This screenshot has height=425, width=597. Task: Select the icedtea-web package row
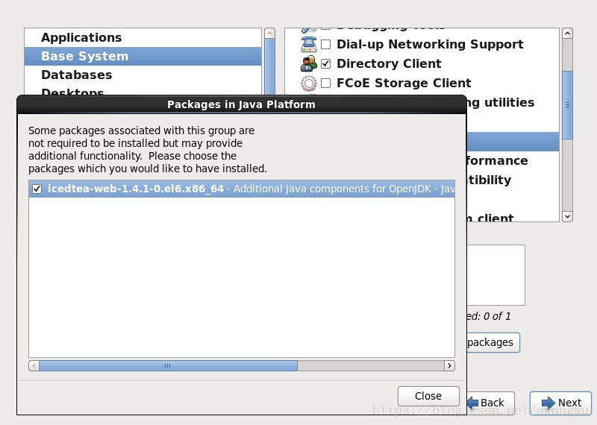tap(242, 189)
